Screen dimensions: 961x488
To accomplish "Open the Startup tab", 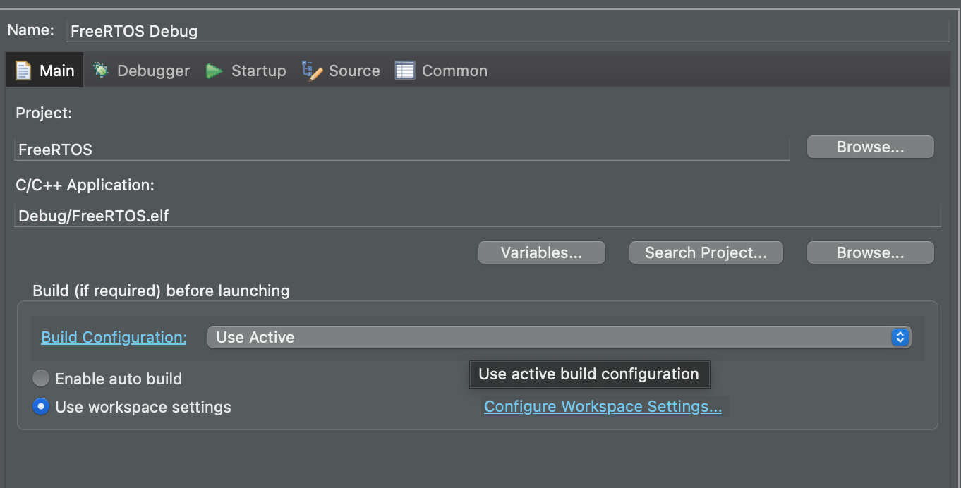I will pyautogui.click(x=258, y=71).
